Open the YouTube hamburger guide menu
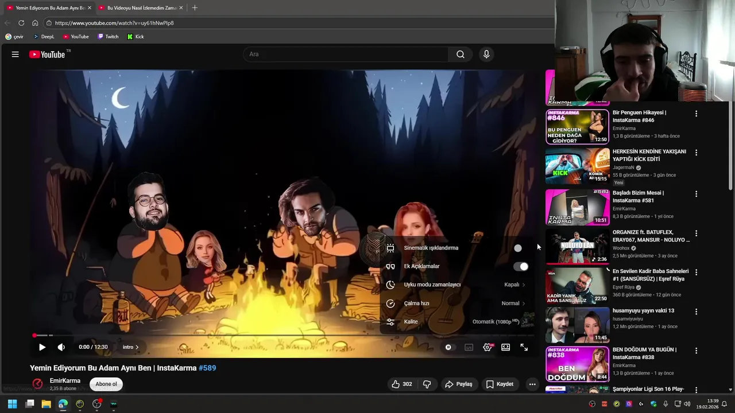 [x=16, y=54]
